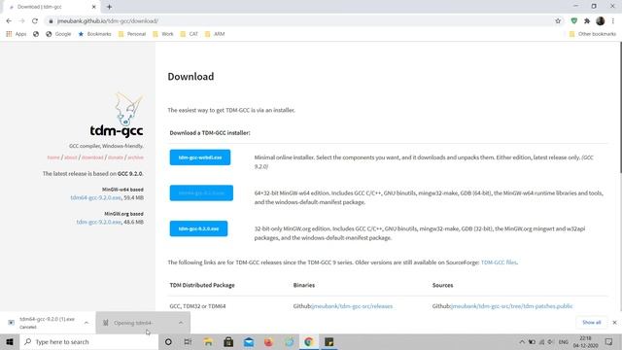Open Cortana circle icon on taskbar

[168, 341]
